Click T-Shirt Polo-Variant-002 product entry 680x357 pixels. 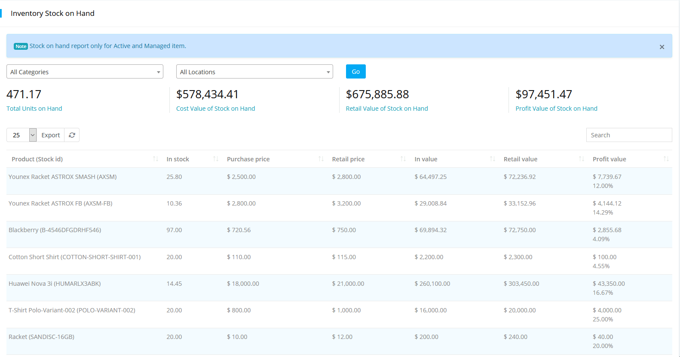[x=72, y=310]
